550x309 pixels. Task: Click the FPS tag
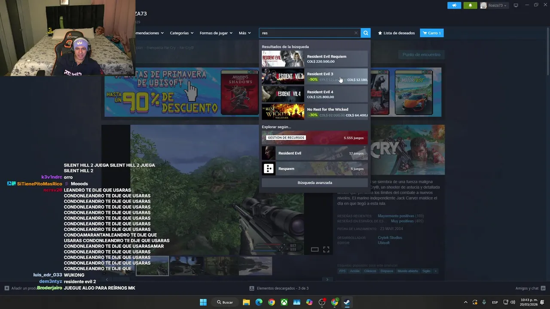tap(342, 271)
